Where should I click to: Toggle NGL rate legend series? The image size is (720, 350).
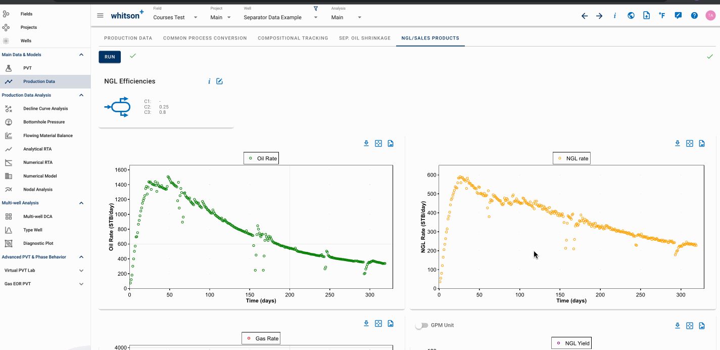coord(572,158)
